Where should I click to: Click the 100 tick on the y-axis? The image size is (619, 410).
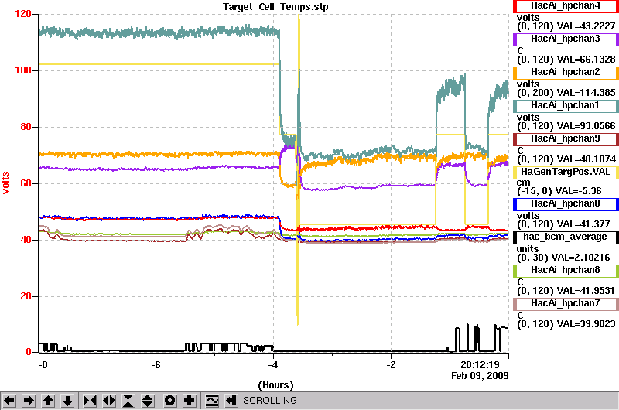tap(23, 70)
